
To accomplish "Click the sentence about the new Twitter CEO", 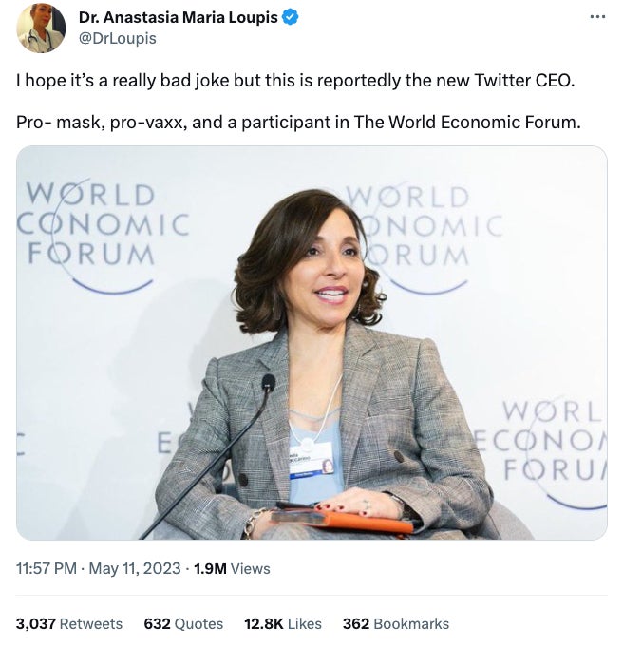I will click(295, 80).
